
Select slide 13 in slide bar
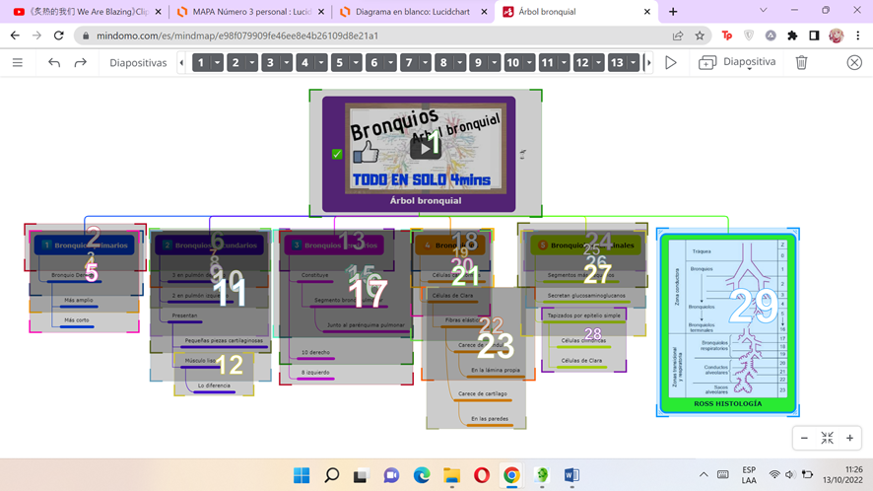tap(617, 62)
